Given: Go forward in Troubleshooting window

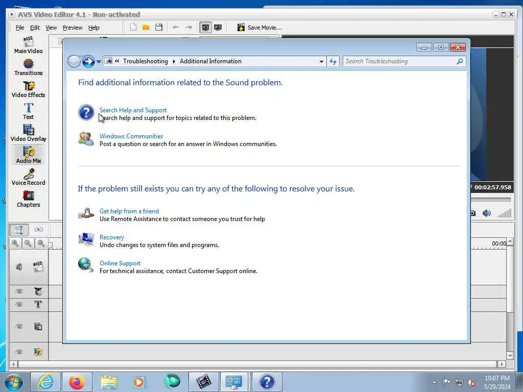Looking at the screenshot, I should coord(88,61).
